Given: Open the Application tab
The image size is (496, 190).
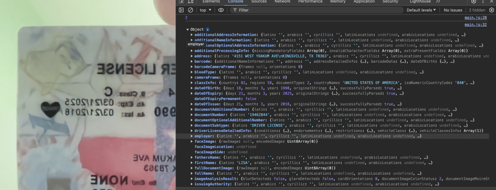Looking at the screenshot, I should pos(364,1).
